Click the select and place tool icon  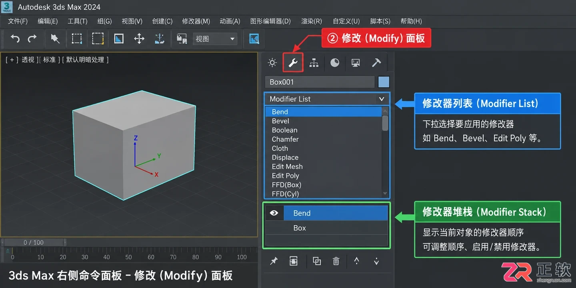119,38
